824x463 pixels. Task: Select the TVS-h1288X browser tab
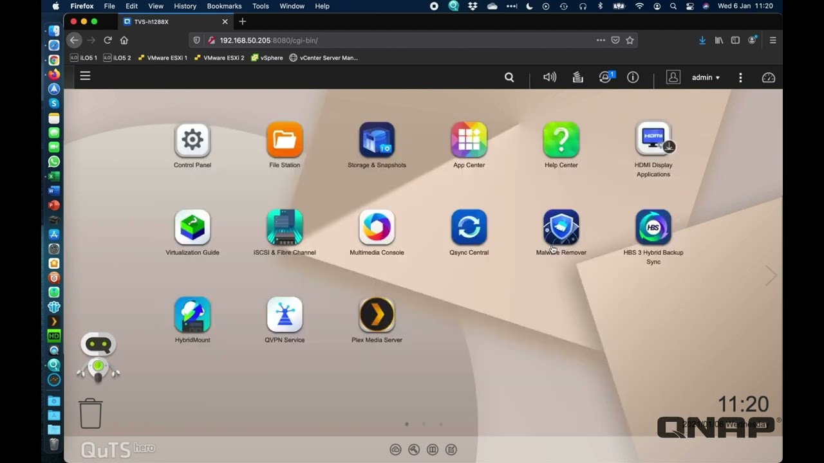(174, 21)
